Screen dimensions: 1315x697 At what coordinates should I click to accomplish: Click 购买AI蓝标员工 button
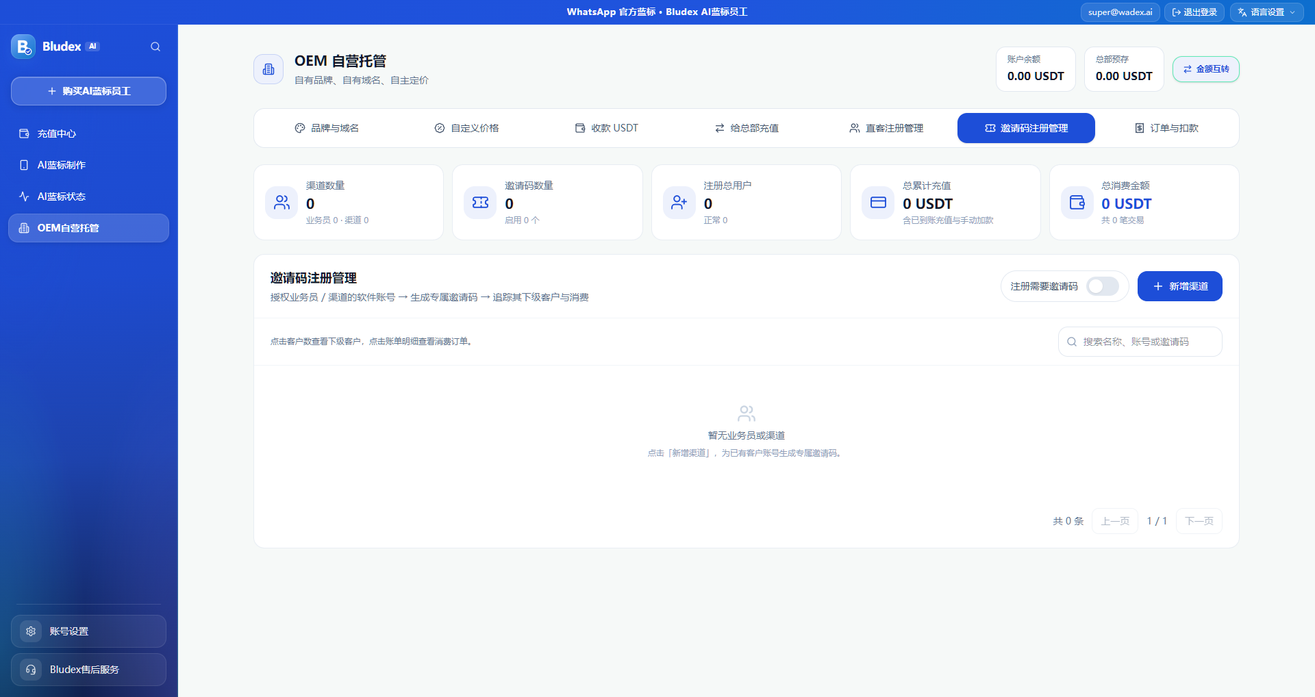88,91
